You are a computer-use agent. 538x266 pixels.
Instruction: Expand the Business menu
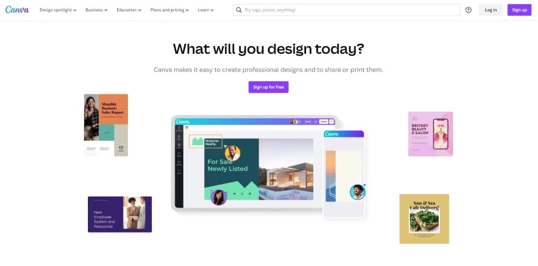point(96,10)
